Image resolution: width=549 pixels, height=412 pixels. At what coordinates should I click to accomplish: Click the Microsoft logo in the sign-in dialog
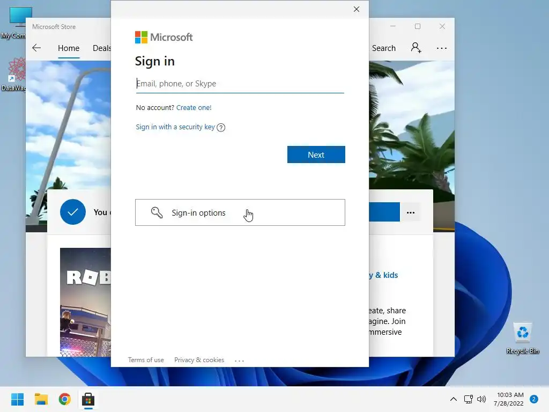click(x=164, y=37)
